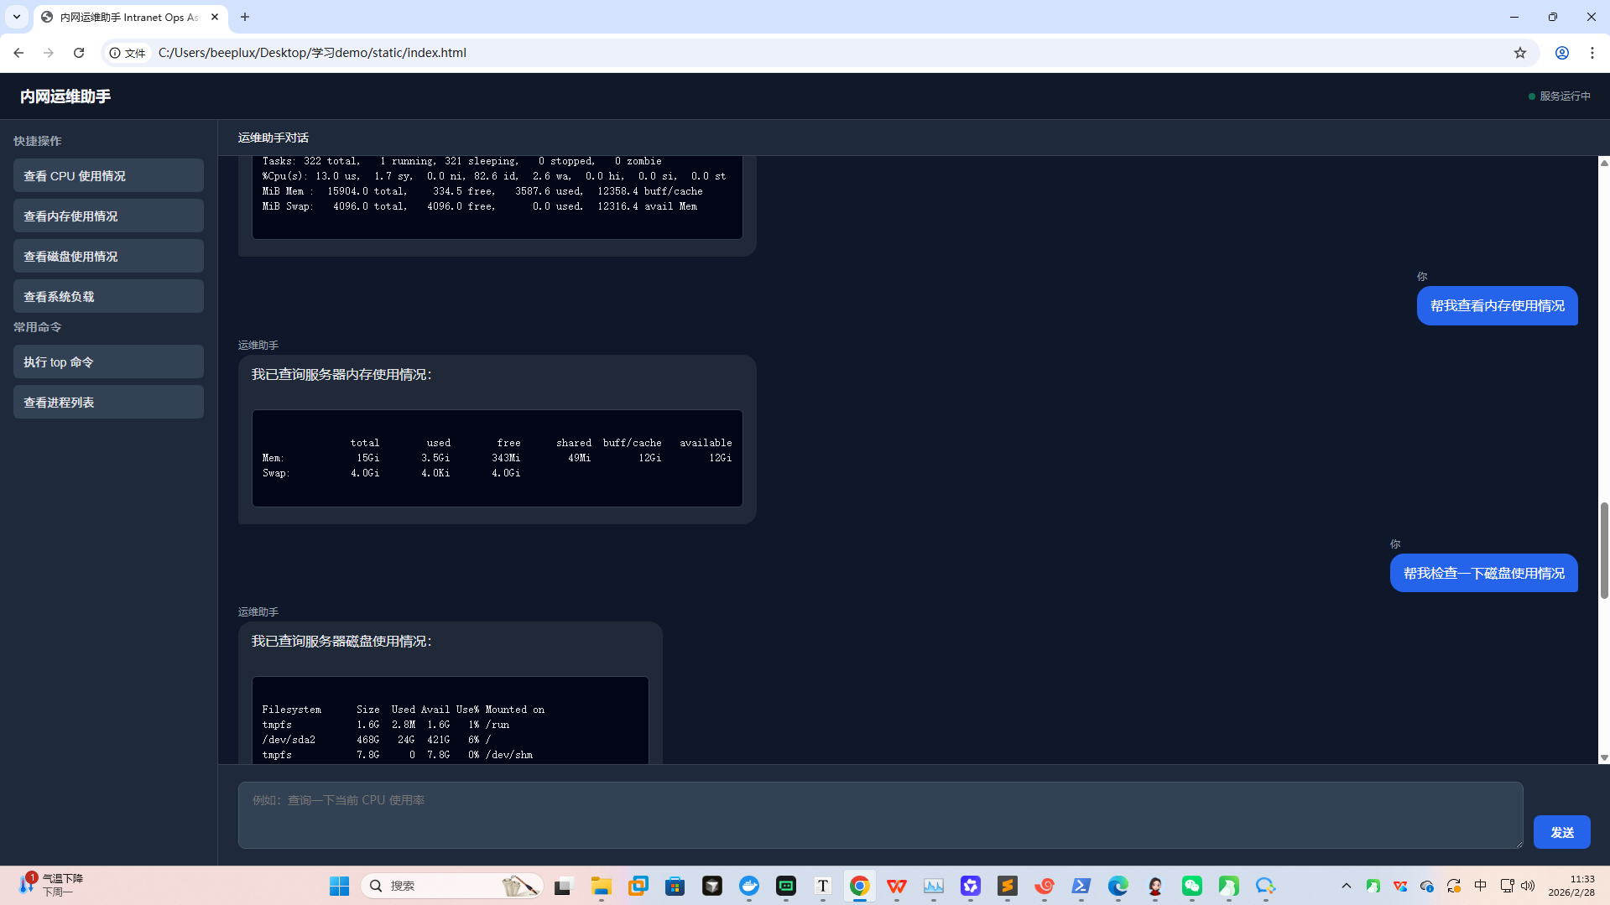Open File Explorer from the taskbar

tap(601, 886)
